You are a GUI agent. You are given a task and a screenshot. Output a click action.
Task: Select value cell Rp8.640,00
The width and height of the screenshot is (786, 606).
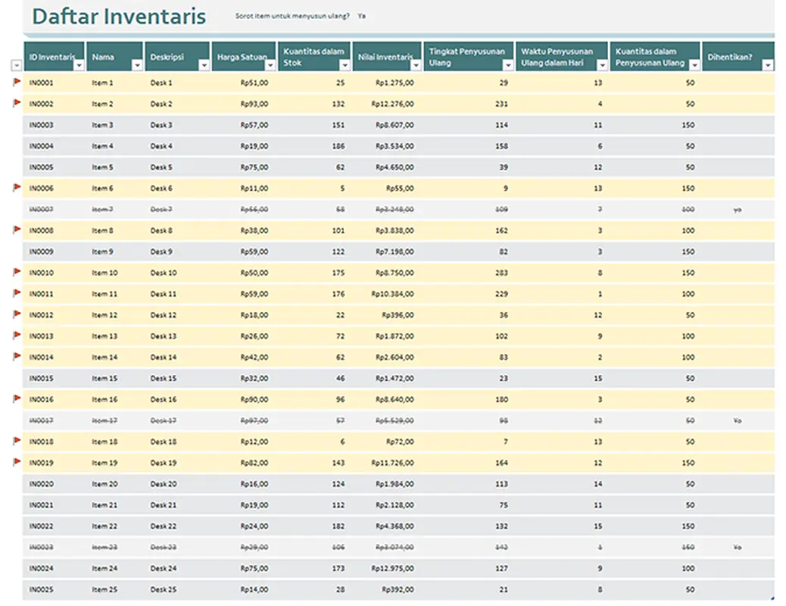[x=395, y=399]
